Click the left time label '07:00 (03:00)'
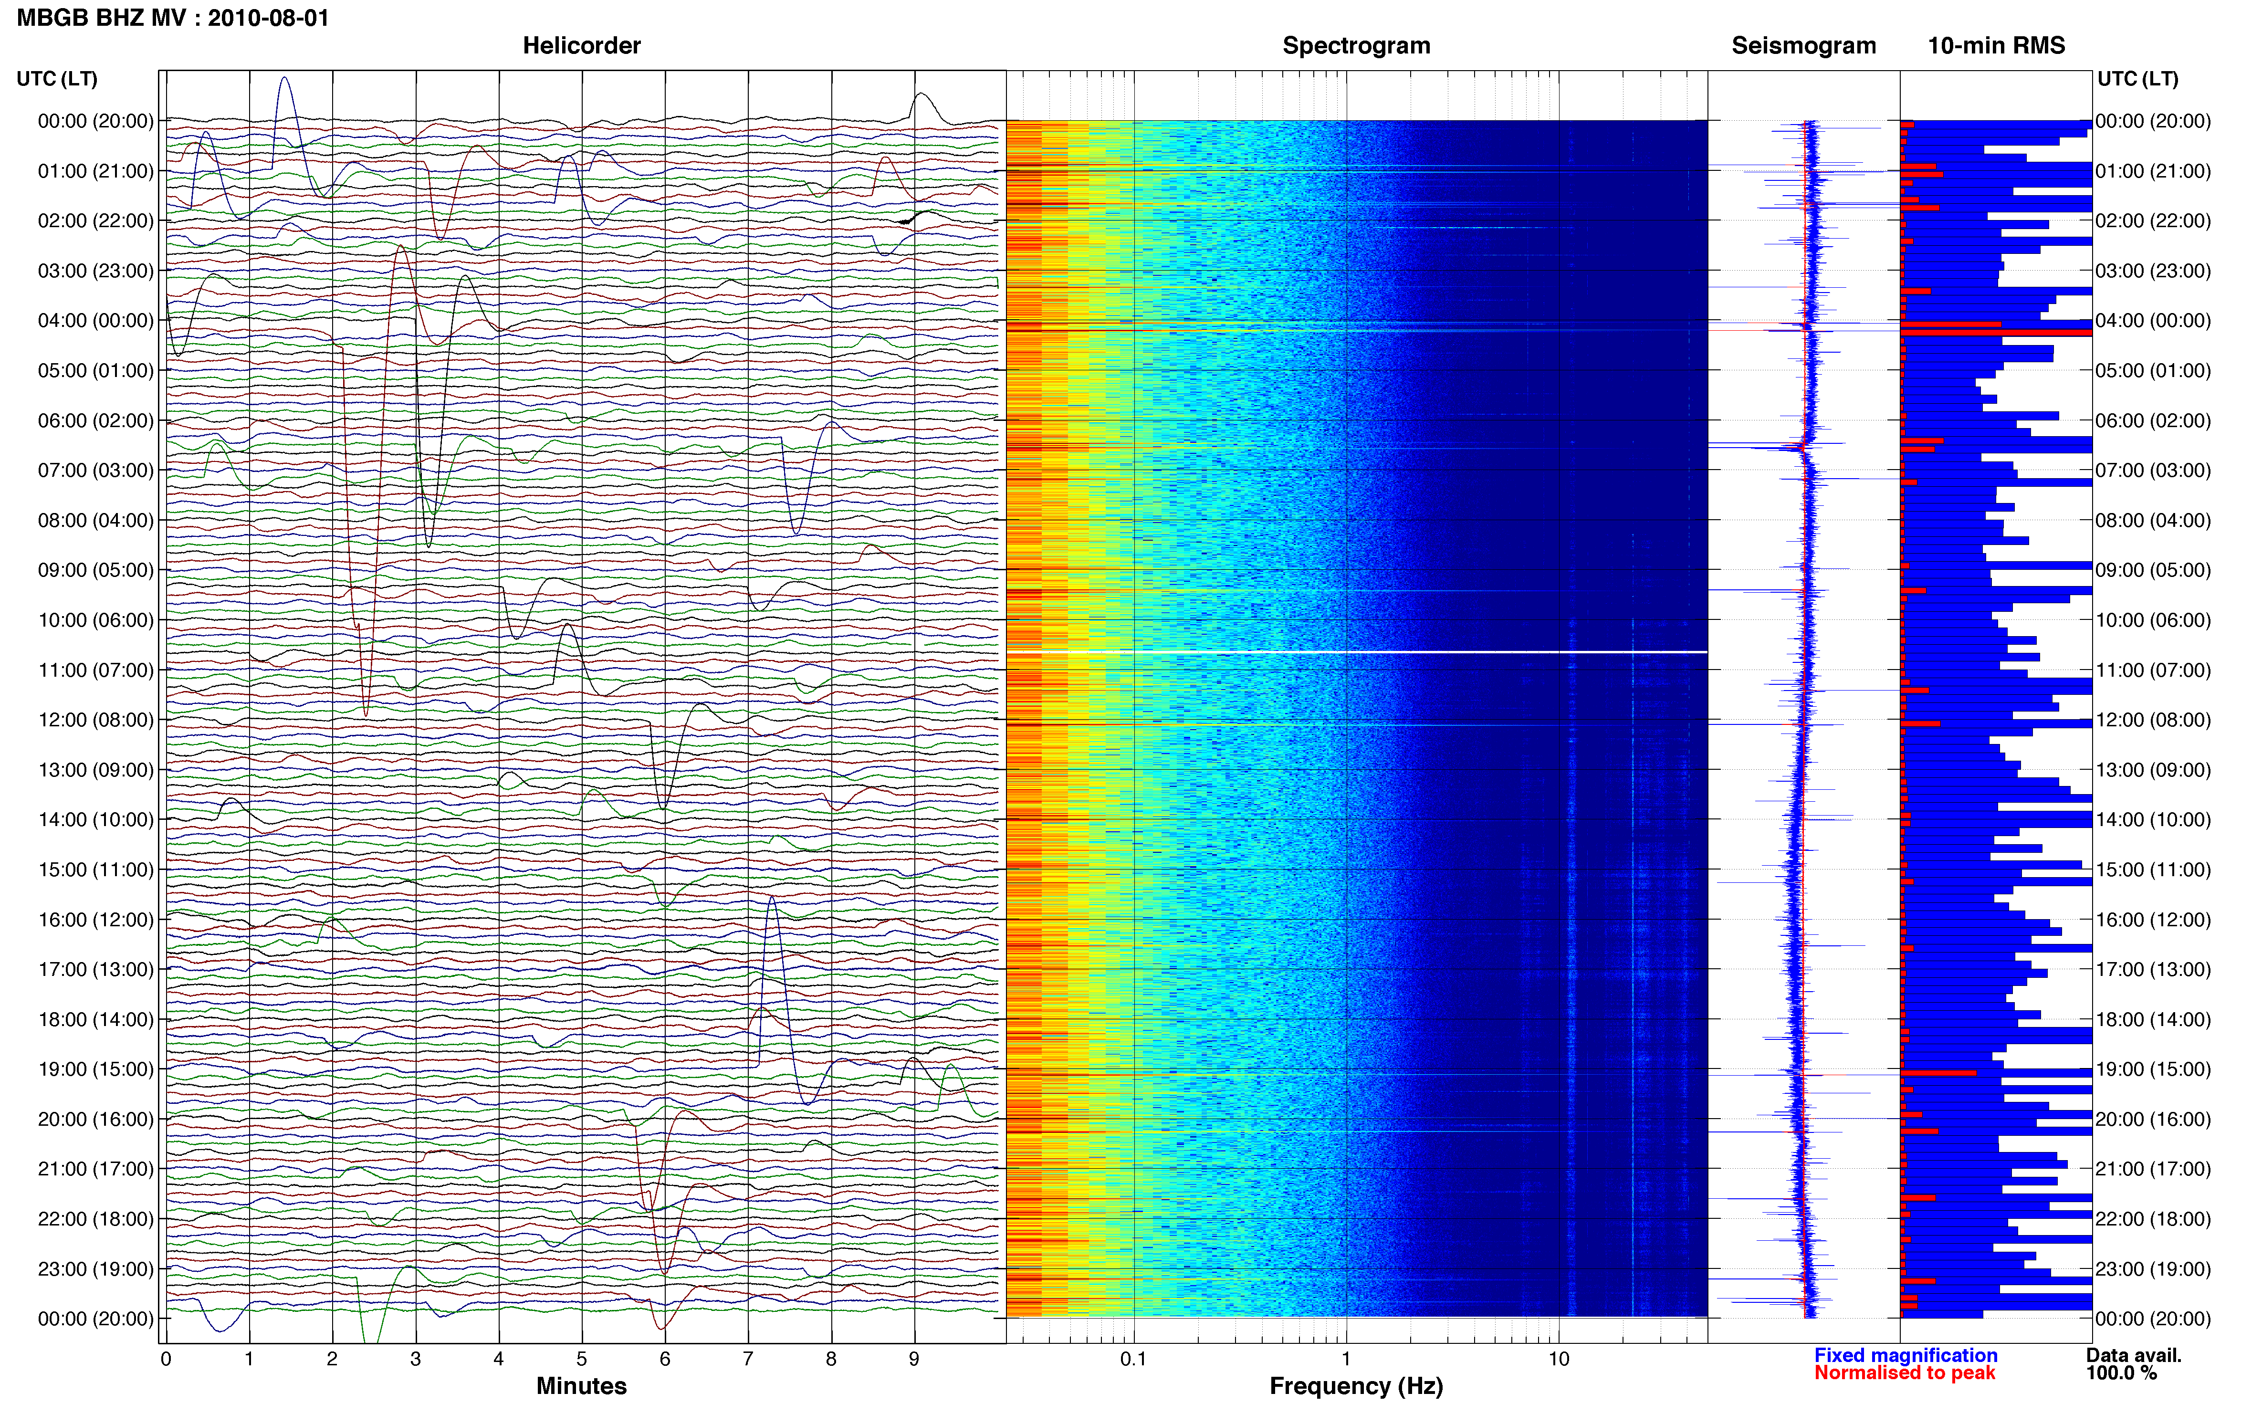This screenshot has height=1414, width=2262. tap(95, 471)
